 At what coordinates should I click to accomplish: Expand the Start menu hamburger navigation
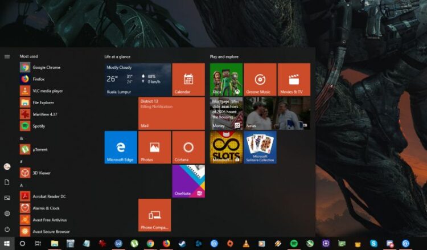(7, 56)
